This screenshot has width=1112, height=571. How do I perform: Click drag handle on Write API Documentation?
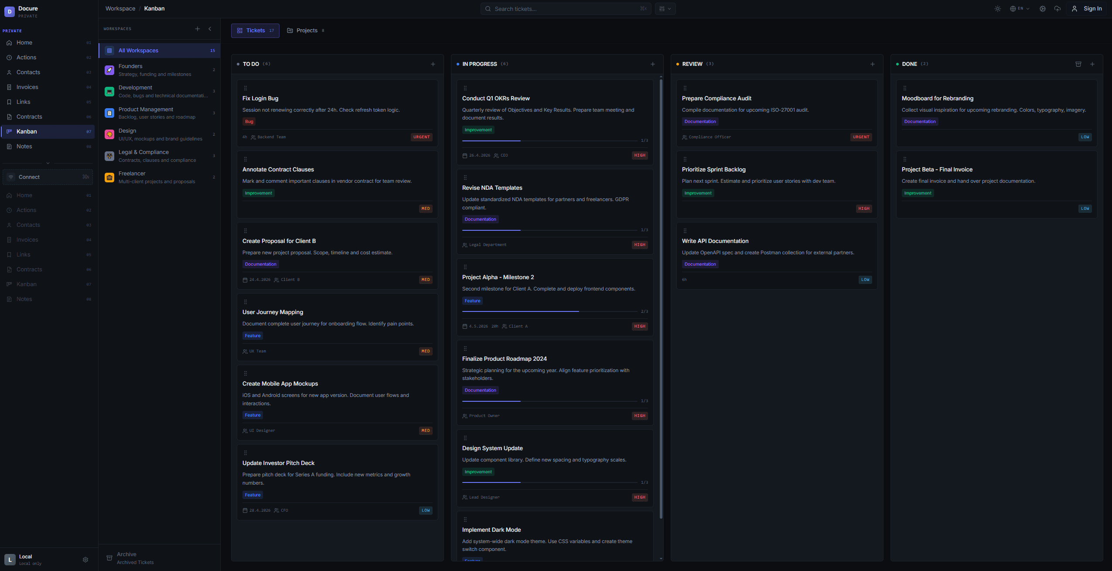click(x=685, y=231)
